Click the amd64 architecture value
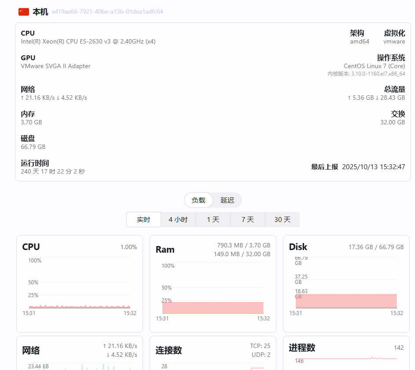415x370 pixels. (x=360, y=41)
